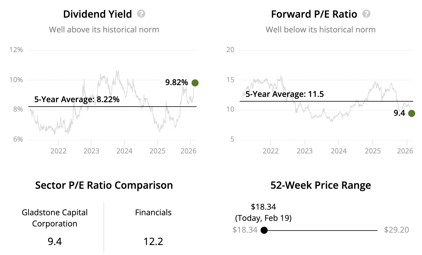Select the "Well above its historical norm" text

point(104,29)
